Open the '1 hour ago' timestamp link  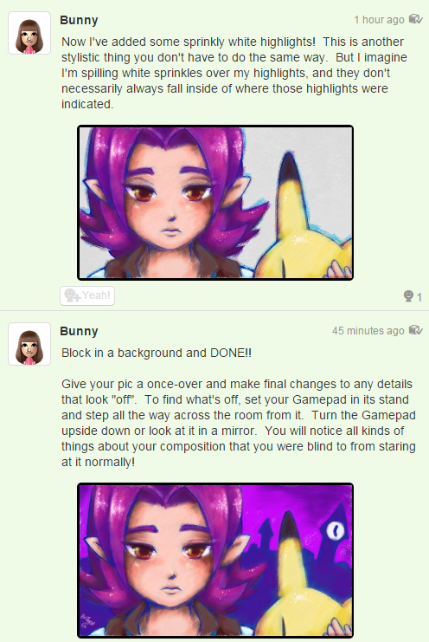point(379,20)
